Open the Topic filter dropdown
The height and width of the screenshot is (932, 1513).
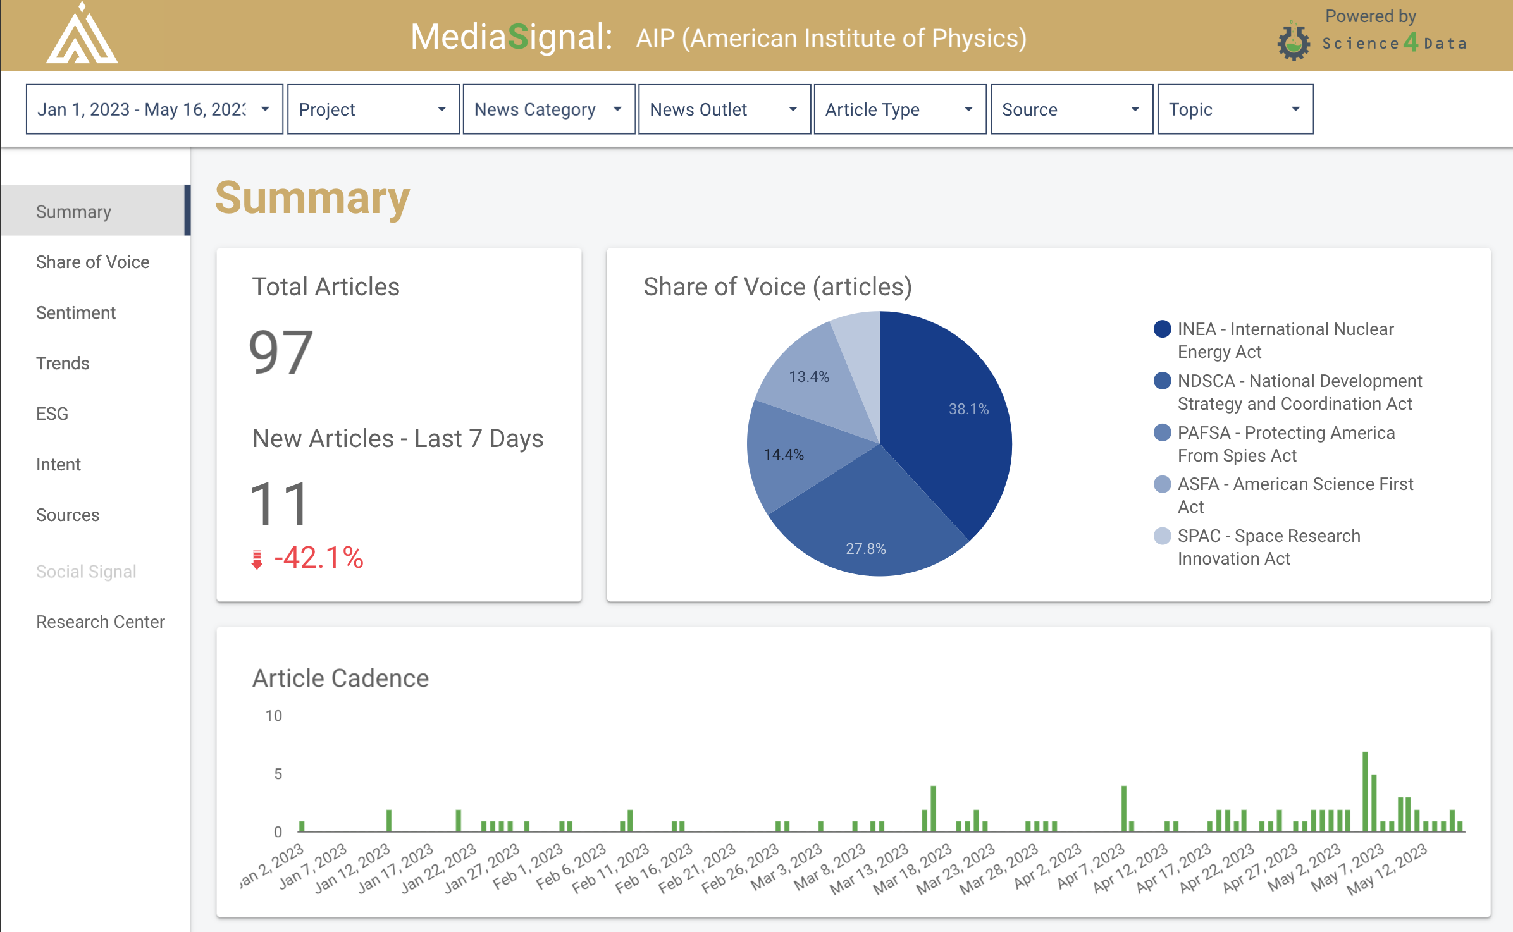pos(1235,109)
